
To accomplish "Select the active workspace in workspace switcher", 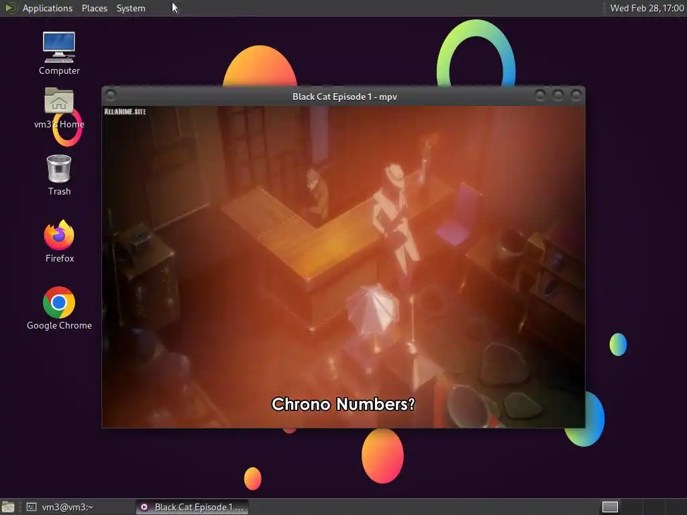I will 610,507.
